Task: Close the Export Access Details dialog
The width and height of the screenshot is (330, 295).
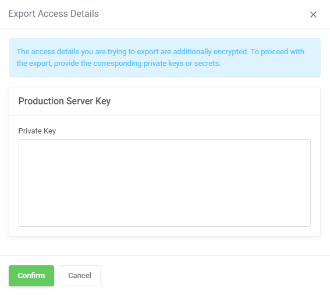Action: pos(313,15)
